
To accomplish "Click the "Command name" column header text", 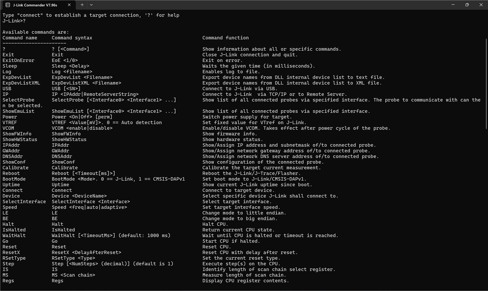I will tap(20, 38).
